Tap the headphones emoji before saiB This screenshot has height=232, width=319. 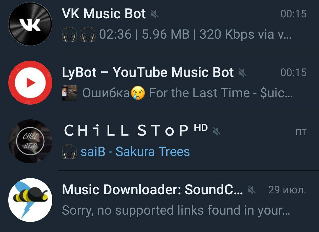[69, 152]
